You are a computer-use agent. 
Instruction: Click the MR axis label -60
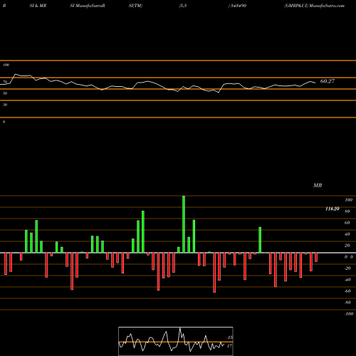pos(347,291)
